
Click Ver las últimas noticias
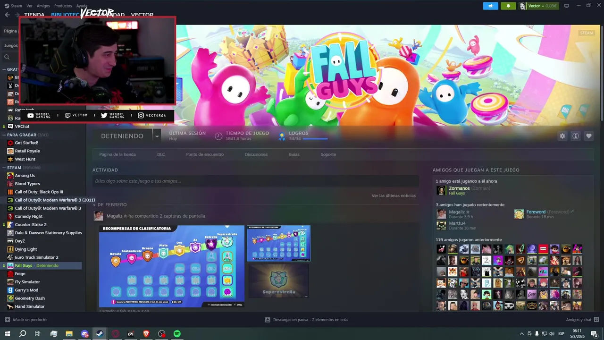tap(394, 195)
